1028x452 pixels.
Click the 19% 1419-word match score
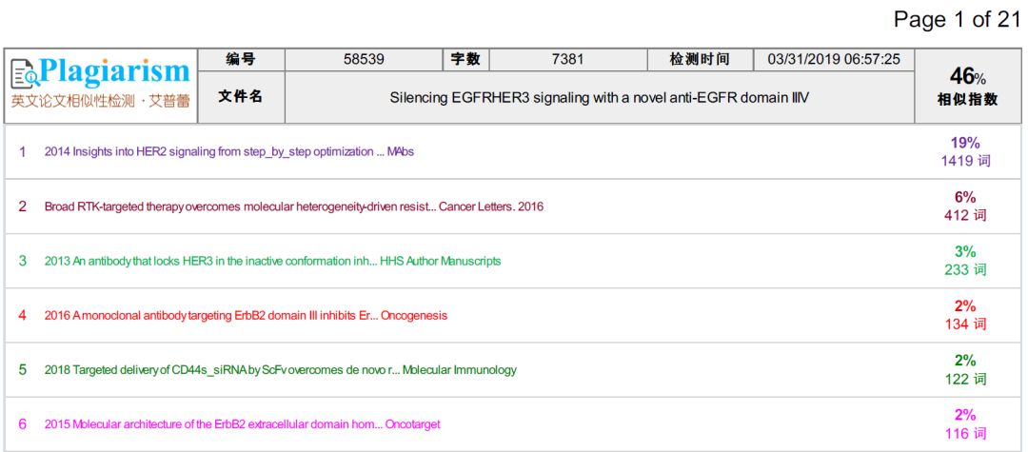[965, 151]
